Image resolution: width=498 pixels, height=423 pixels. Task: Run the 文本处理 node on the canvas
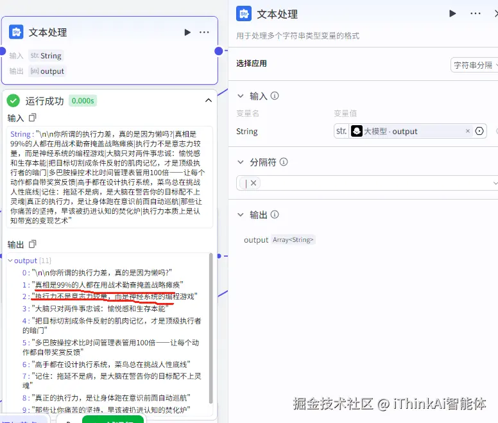point(187,32)
